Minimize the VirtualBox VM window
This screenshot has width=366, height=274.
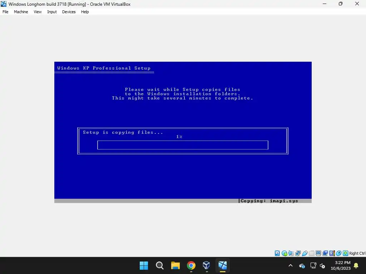[325, 4]
